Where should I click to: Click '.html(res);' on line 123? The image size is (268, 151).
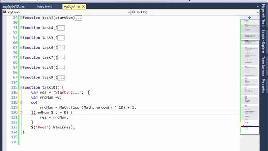point(63,127)
